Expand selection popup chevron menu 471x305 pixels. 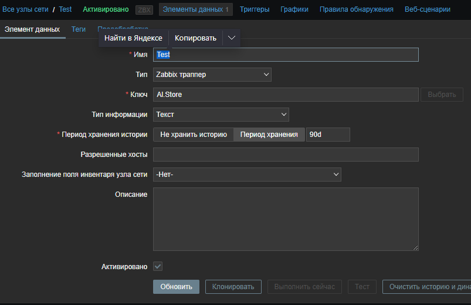231,38
